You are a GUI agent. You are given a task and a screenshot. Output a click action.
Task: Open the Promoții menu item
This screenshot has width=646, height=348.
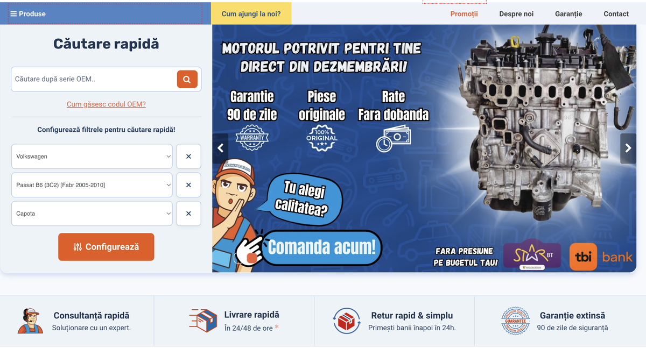(464, 14)
